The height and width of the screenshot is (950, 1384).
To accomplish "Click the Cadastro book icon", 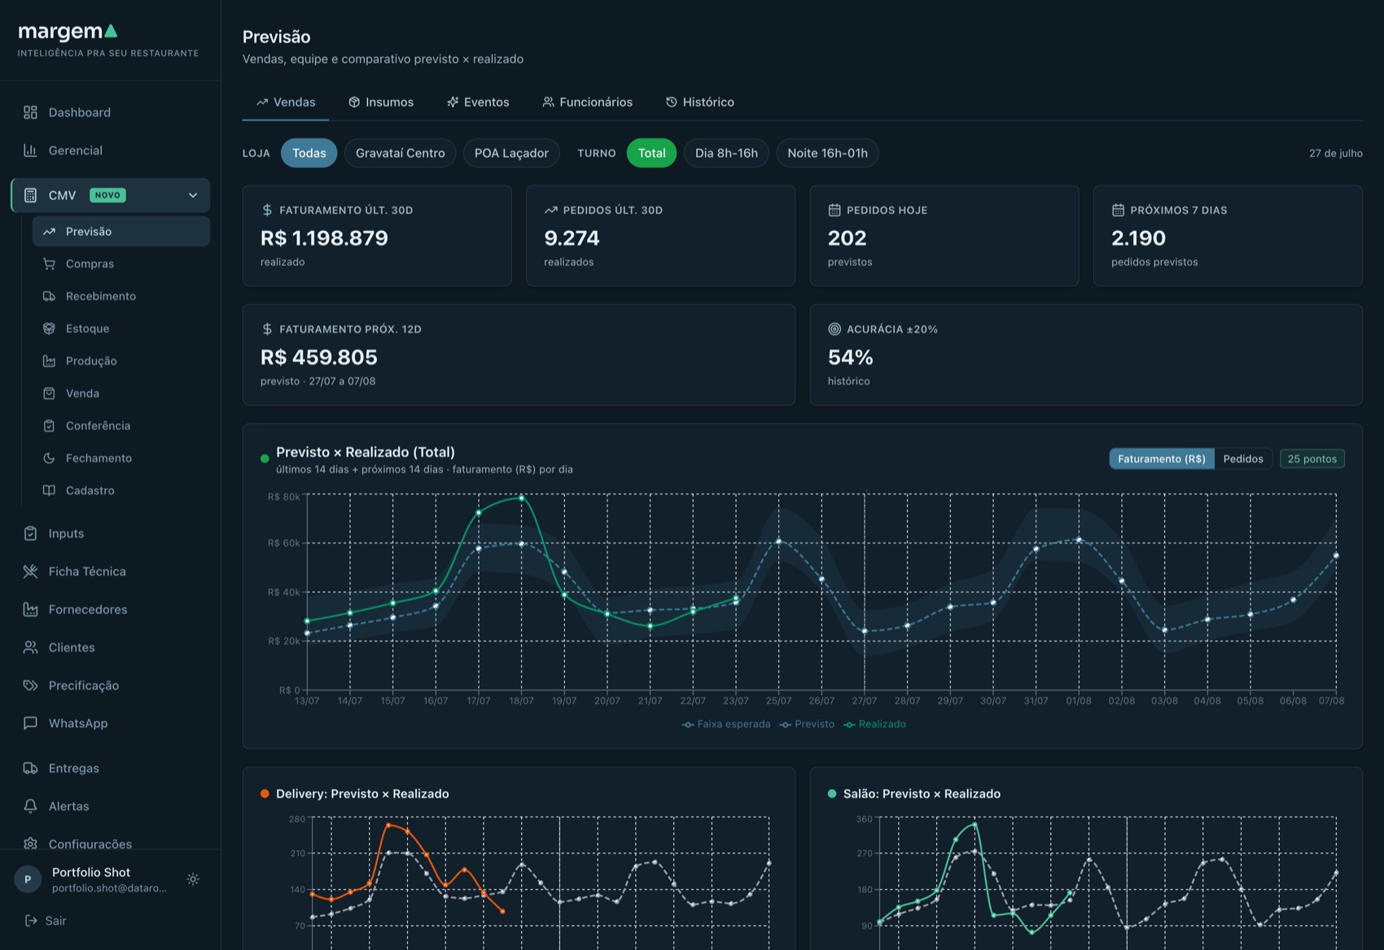I will tap(49, 490).
